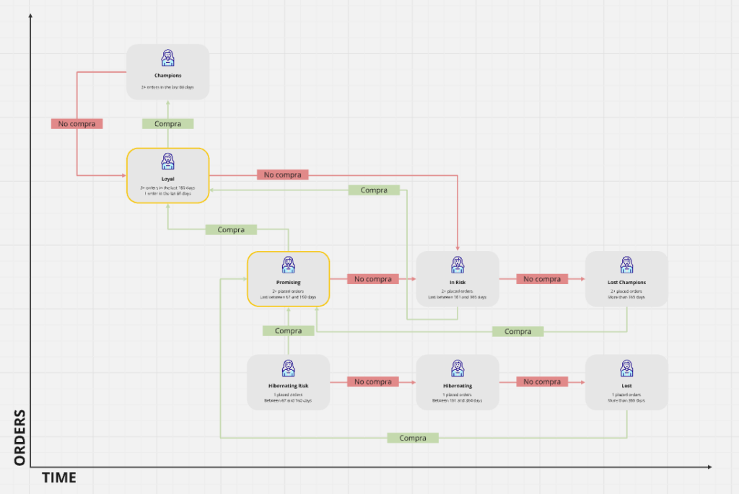Image resolution: width=739 pixels, height=494 pixels.
Task: Select the avatar icon in the Loyal card
Action: (167, 162)
